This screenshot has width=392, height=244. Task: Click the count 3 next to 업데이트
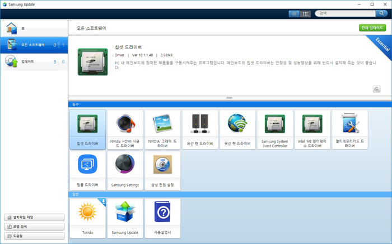[x=54, y=61]
